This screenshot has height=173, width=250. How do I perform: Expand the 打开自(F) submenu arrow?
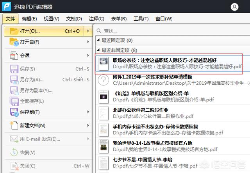coord(88,42)
